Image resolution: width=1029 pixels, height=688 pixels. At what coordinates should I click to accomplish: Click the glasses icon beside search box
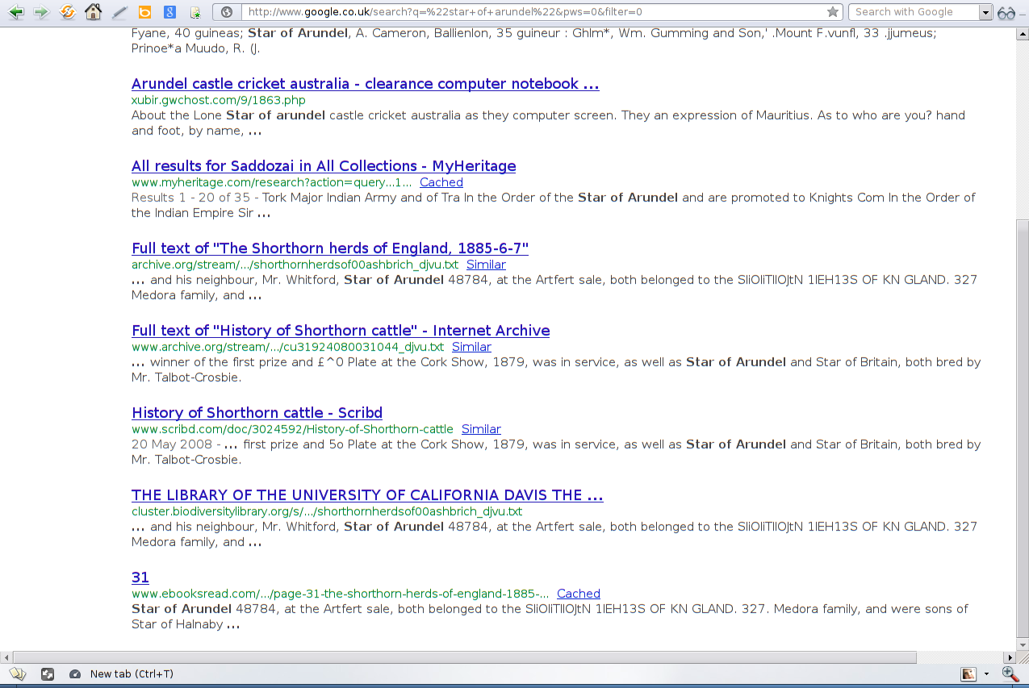click(x=1006, y=12)
